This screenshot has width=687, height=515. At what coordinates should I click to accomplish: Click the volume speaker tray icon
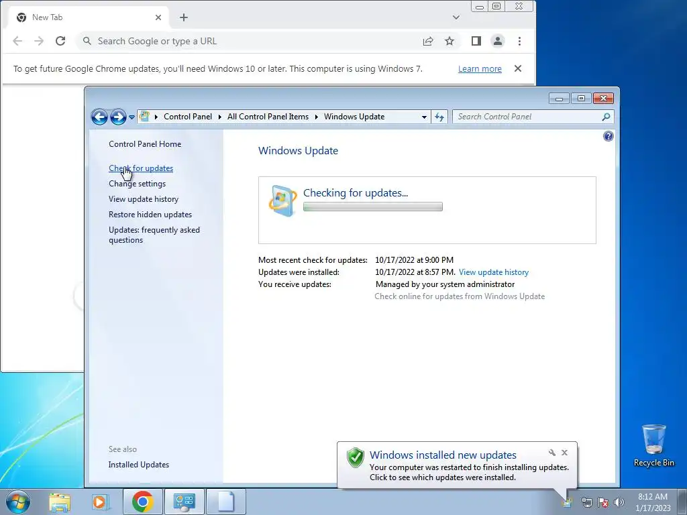(619, 502)
